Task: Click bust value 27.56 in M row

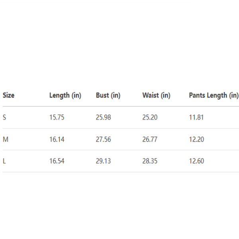Action: tap(104, 139)
